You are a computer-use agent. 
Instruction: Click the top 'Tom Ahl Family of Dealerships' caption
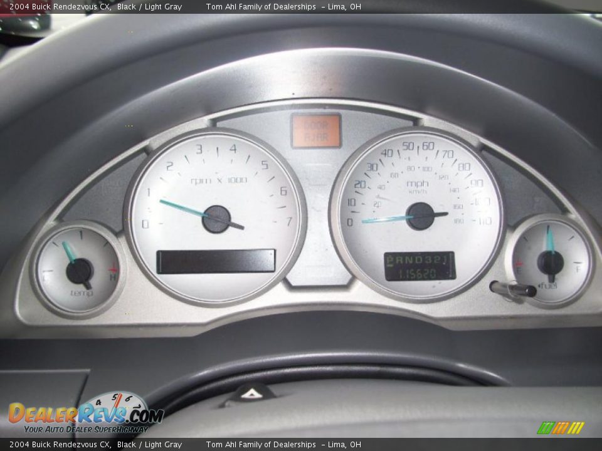pos(261,6)
